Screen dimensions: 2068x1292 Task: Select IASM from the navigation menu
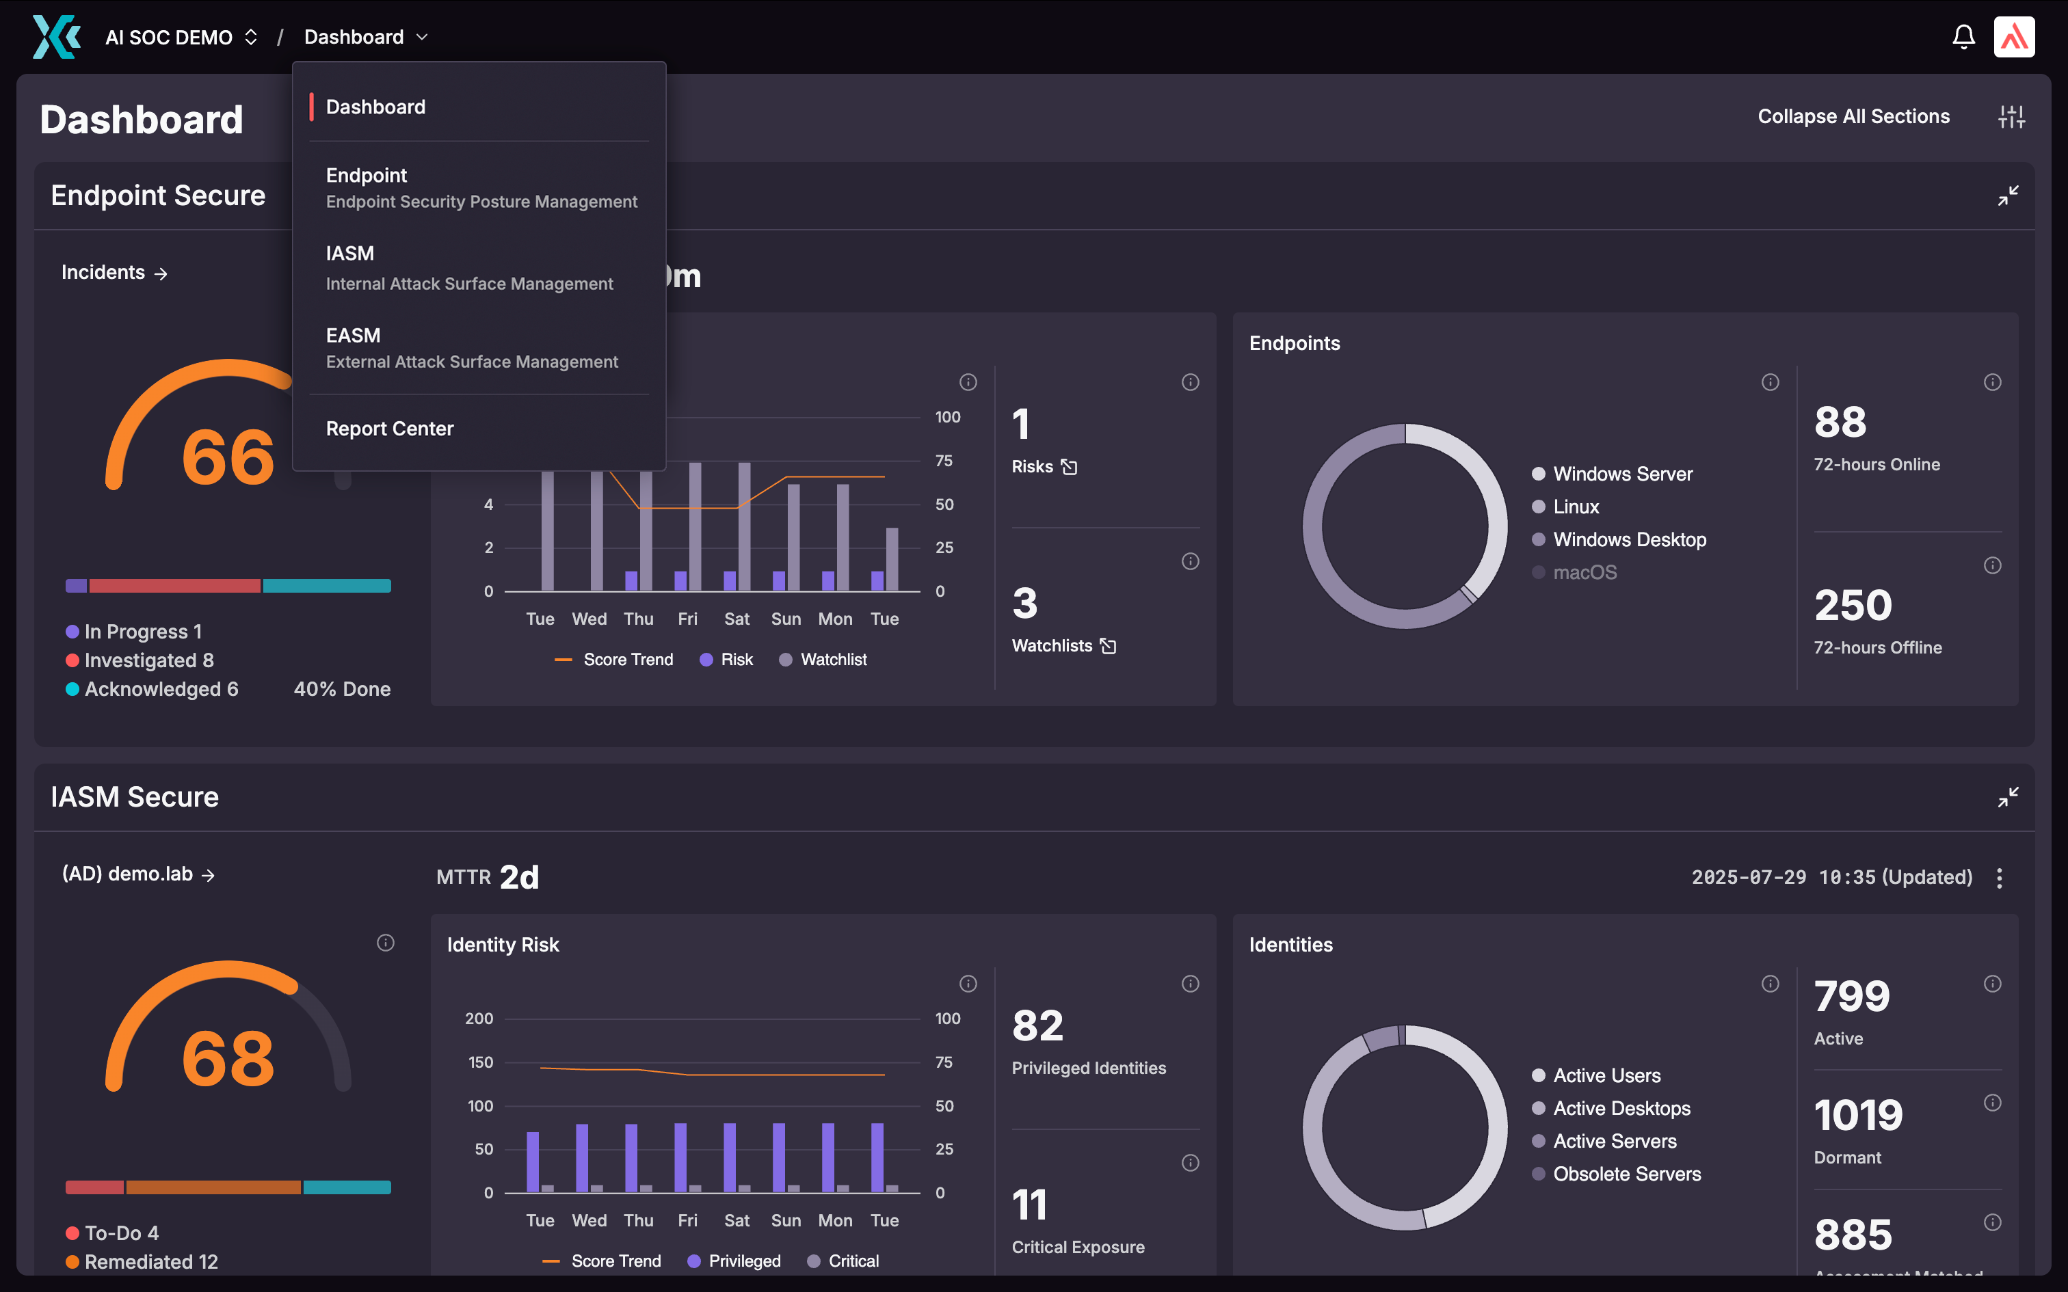tap(349, 253)
